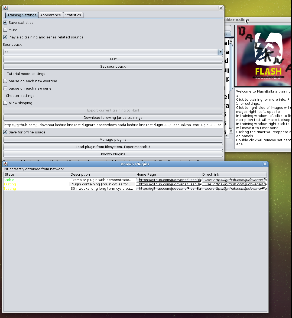This screenshot has width=292, height=318.
Task: Click Manage plugins button
Action: pyautogui.click(x=113, y=139)
